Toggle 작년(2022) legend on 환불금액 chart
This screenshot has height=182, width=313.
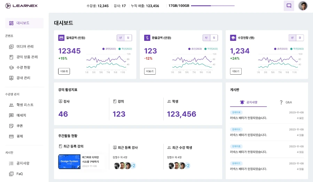tap(211, 49)
